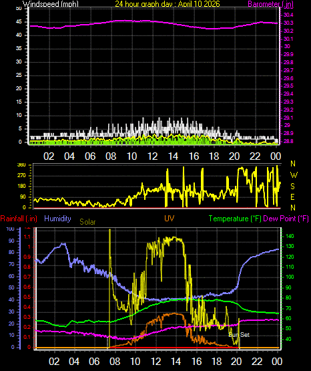Click the Windspeed (mph) axis title
The width and height of the screenshot is (311, 371).
click(x=51, y=3)
